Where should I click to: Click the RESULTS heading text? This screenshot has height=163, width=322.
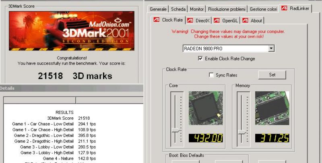pyautogui.click(x=64, y=113)
